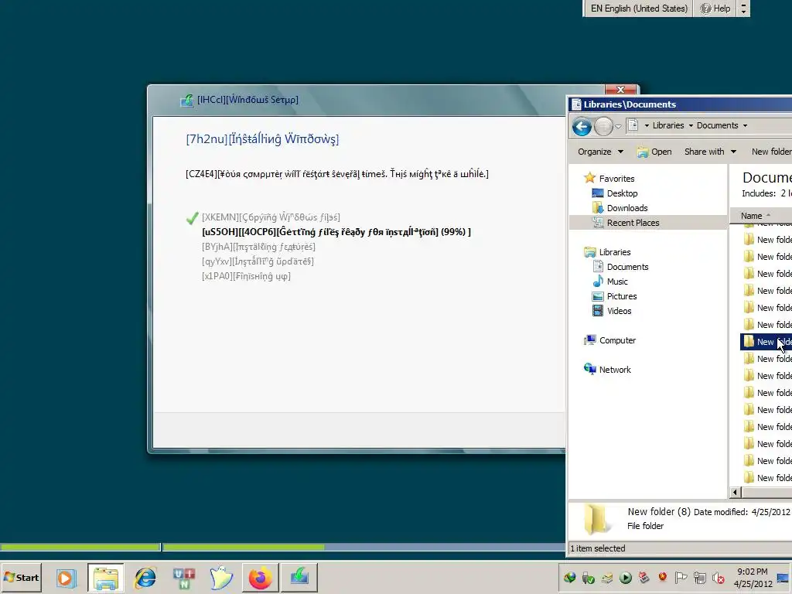Viewport: 792px width, 594px height.
Task: Expand the arrow after Documents in address bar
Action: 745,126
